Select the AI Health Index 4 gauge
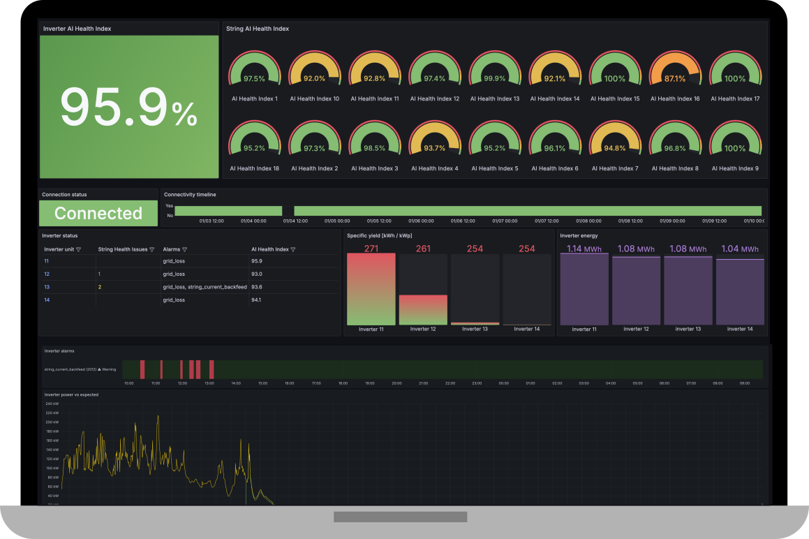Screen dimensions: 809x539 tap(434, 142)
